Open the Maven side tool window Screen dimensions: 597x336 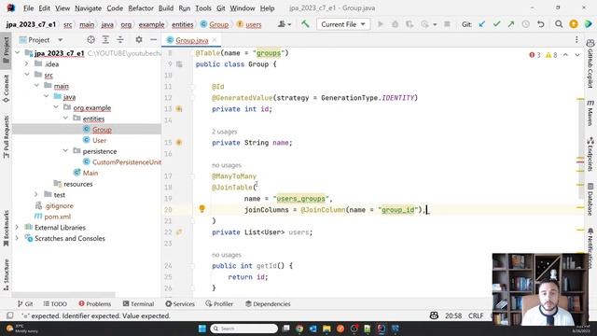[x=590, y=113]
